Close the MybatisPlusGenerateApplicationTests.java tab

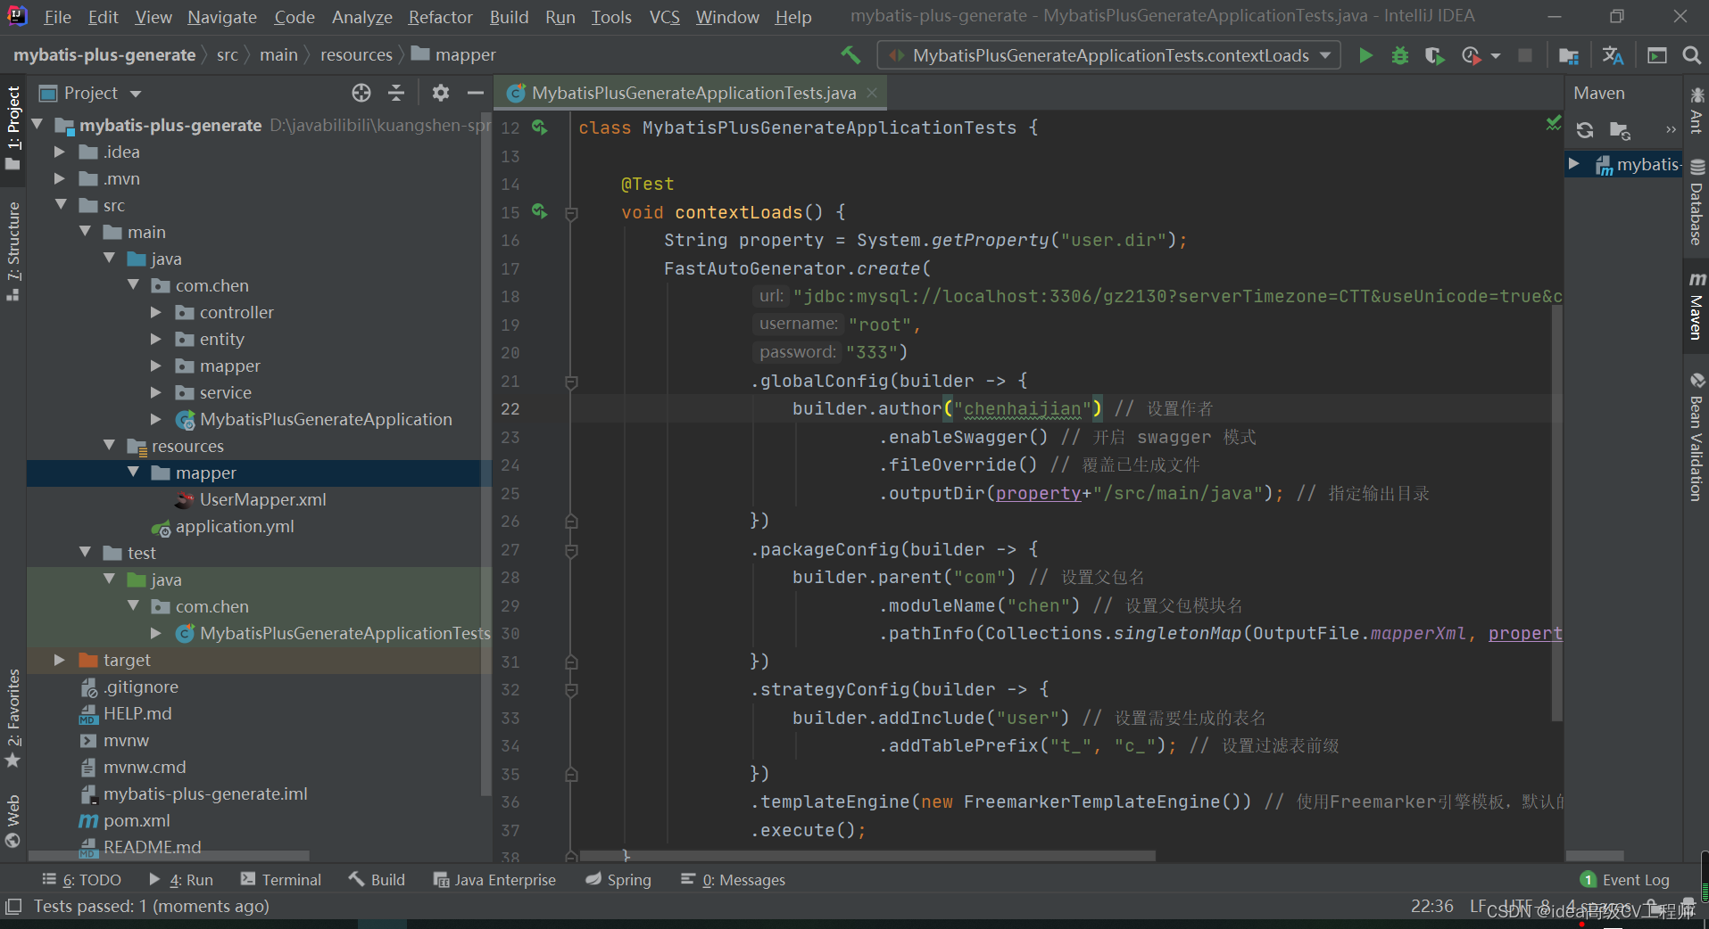pyautogui.click(x=872, y=93)
